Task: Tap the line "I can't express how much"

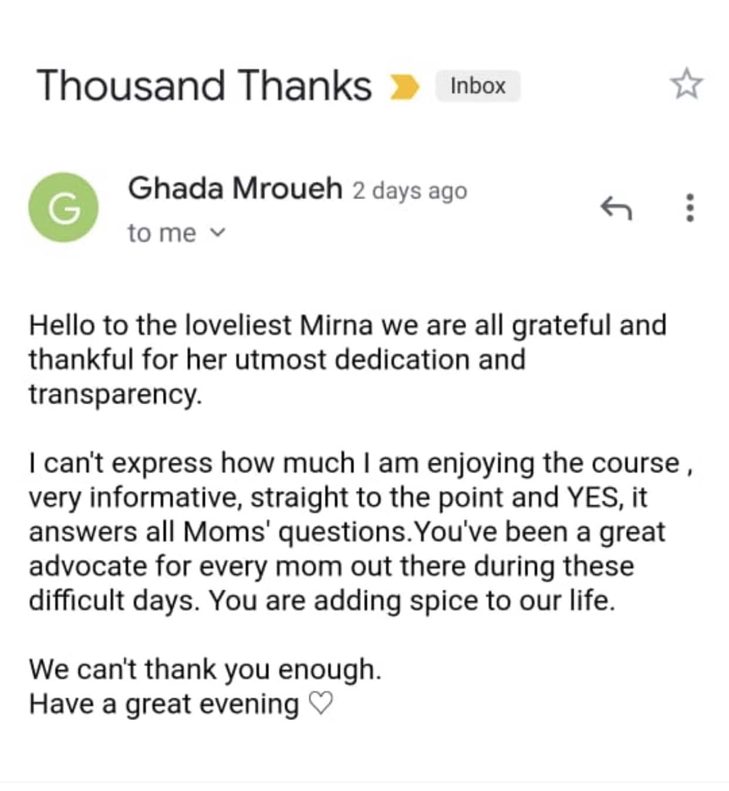Action: point(362,463)
